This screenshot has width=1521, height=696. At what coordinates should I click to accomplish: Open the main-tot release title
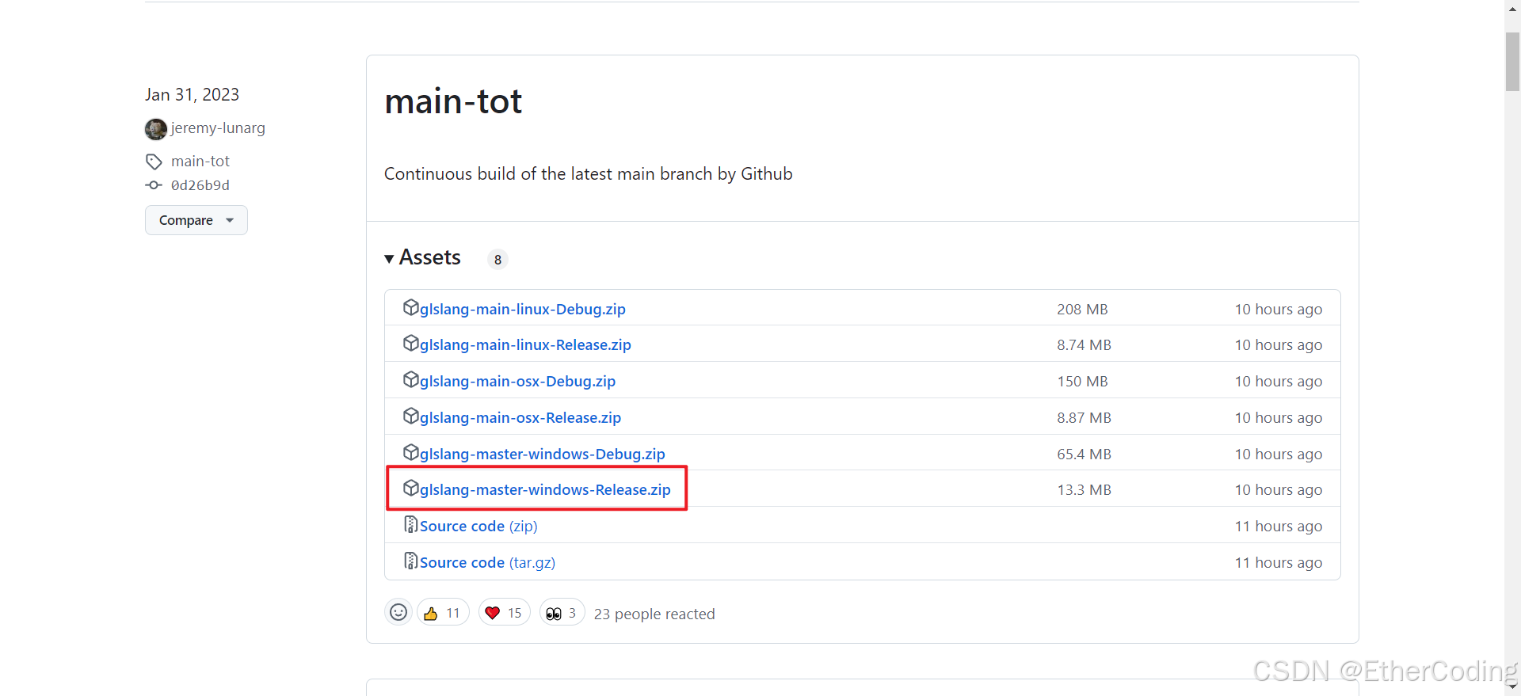pyautogui.click(x=453, y=101)
